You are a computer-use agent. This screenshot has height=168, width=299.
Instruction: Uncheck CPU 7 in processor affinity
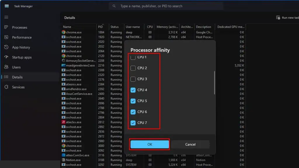pos(133,123)
